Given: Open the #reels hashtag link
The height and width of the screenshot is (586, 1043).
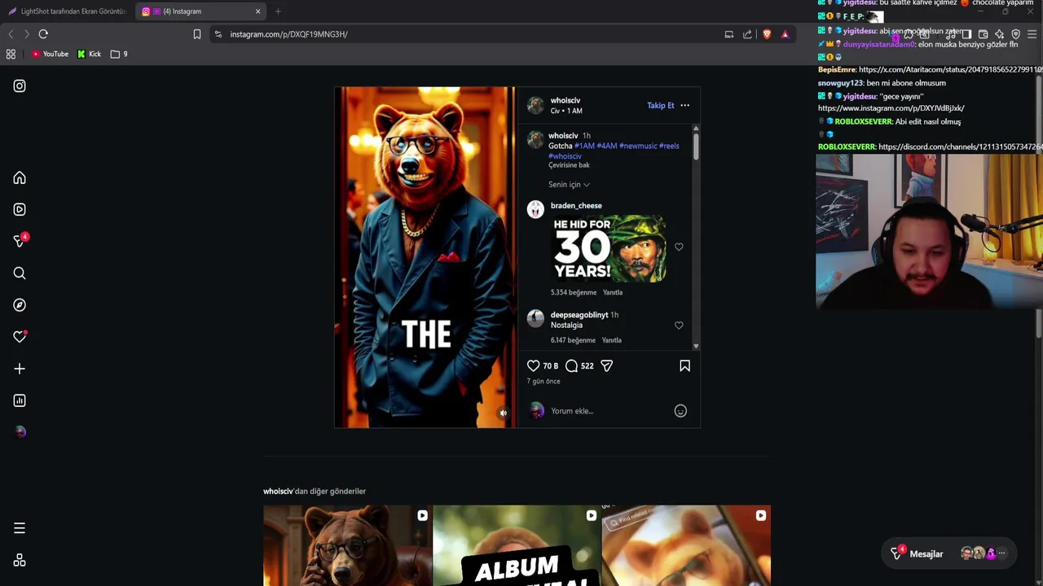Looking at the screenshot, I should (668, 146).
